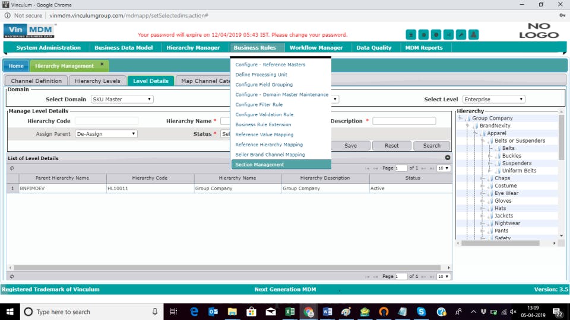Click the top pager Page number field
Viewport: 570px width, 320px height.
click(x=401, y=168)
